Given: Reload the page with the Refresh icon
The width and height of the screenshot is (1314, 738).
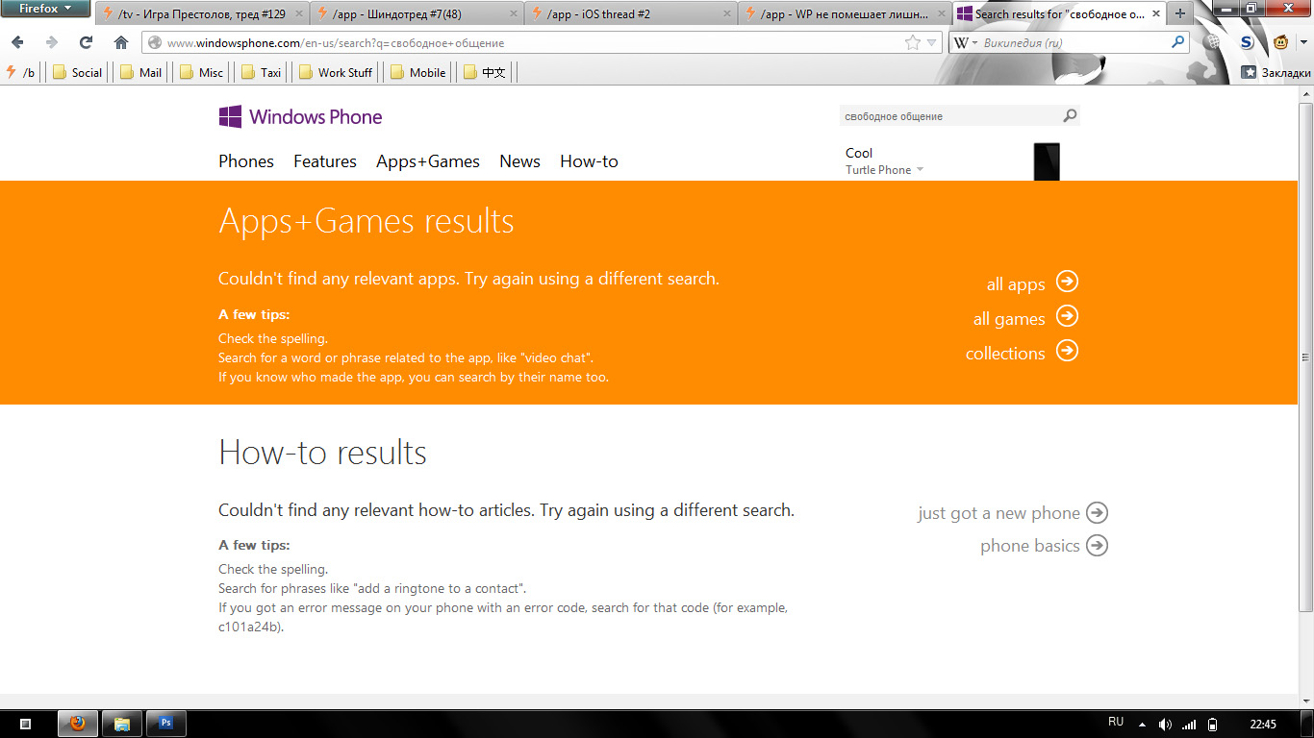Looking at the screenshot, I should [87, 42].
